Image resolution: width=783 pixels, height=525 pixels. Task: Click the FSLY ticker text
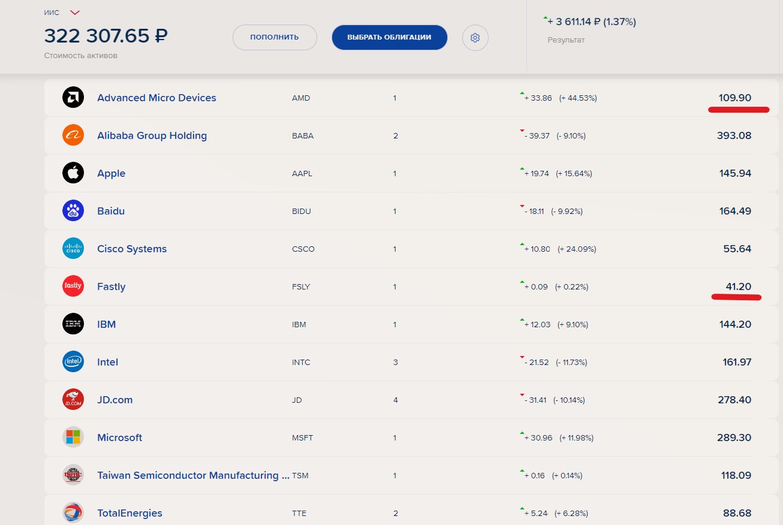click(x=301, y=286)
